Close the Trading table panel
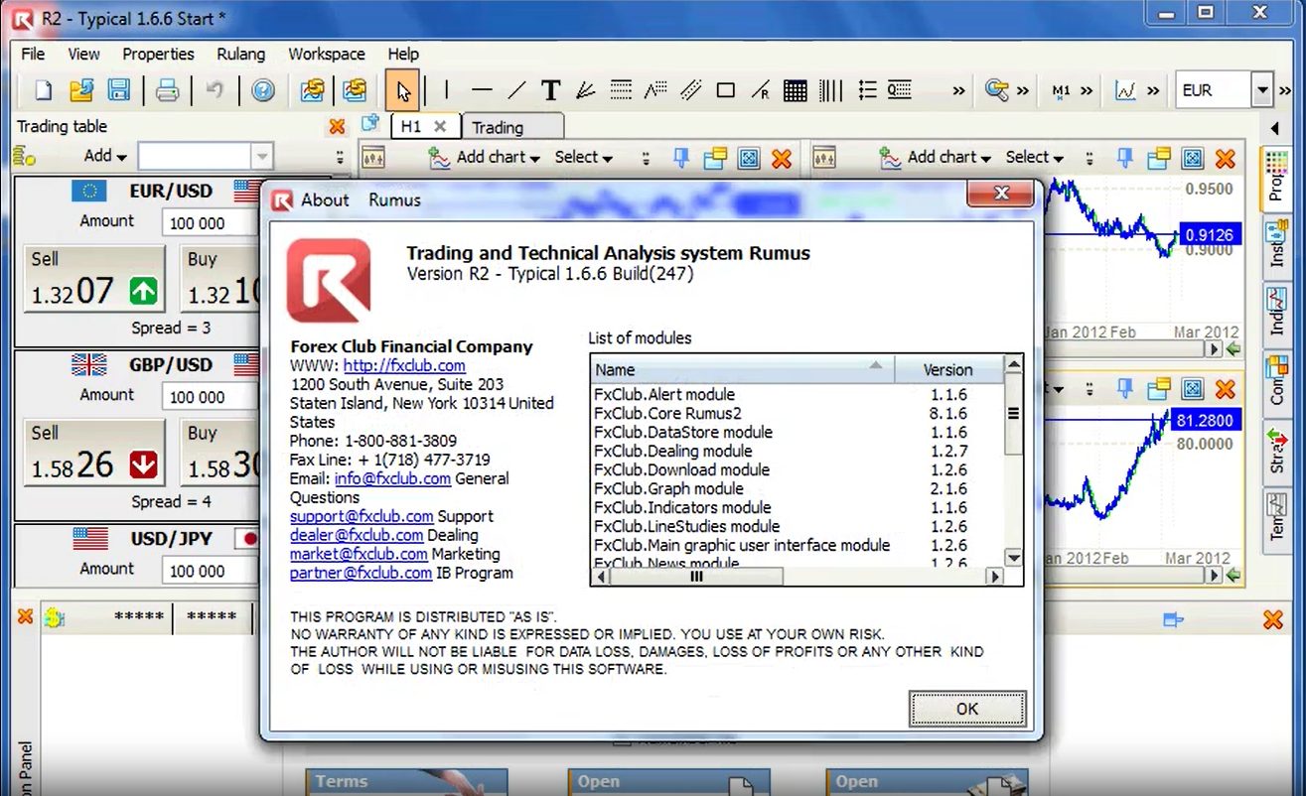The image size is (1306, 796). click(337, 126)
